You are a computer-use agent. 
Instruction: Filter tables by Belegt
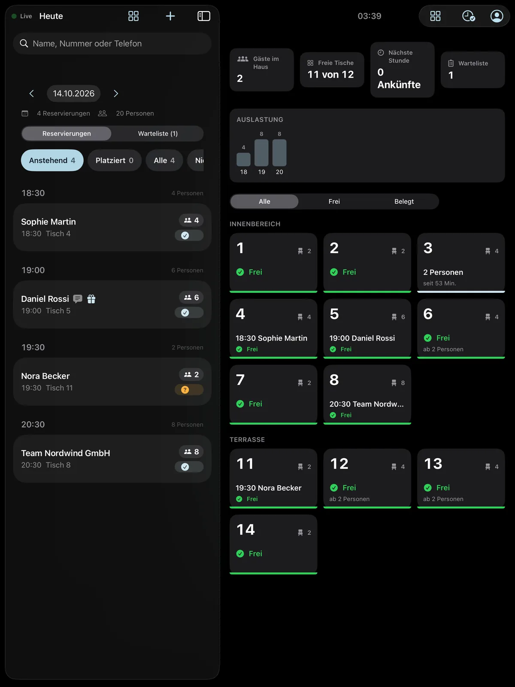coord(404,201)
